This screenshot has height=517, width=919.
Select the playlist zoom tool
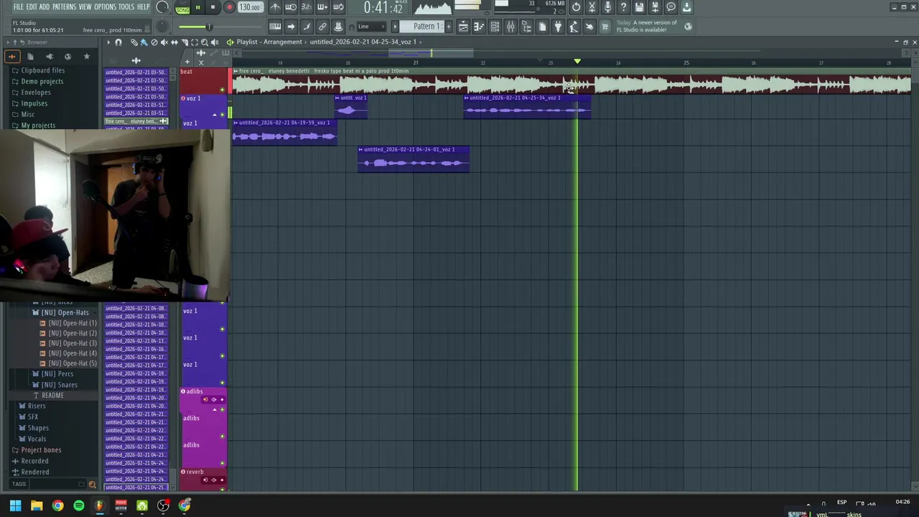pyautogui.click(x=205, y=42)
